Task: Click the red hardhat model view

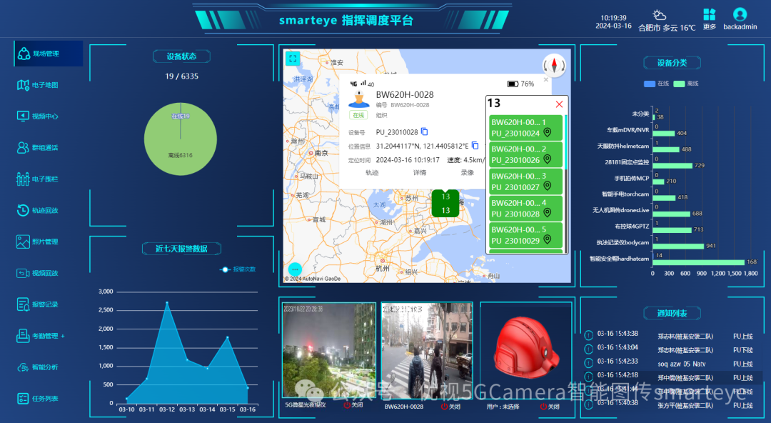Action: point(526,349)
